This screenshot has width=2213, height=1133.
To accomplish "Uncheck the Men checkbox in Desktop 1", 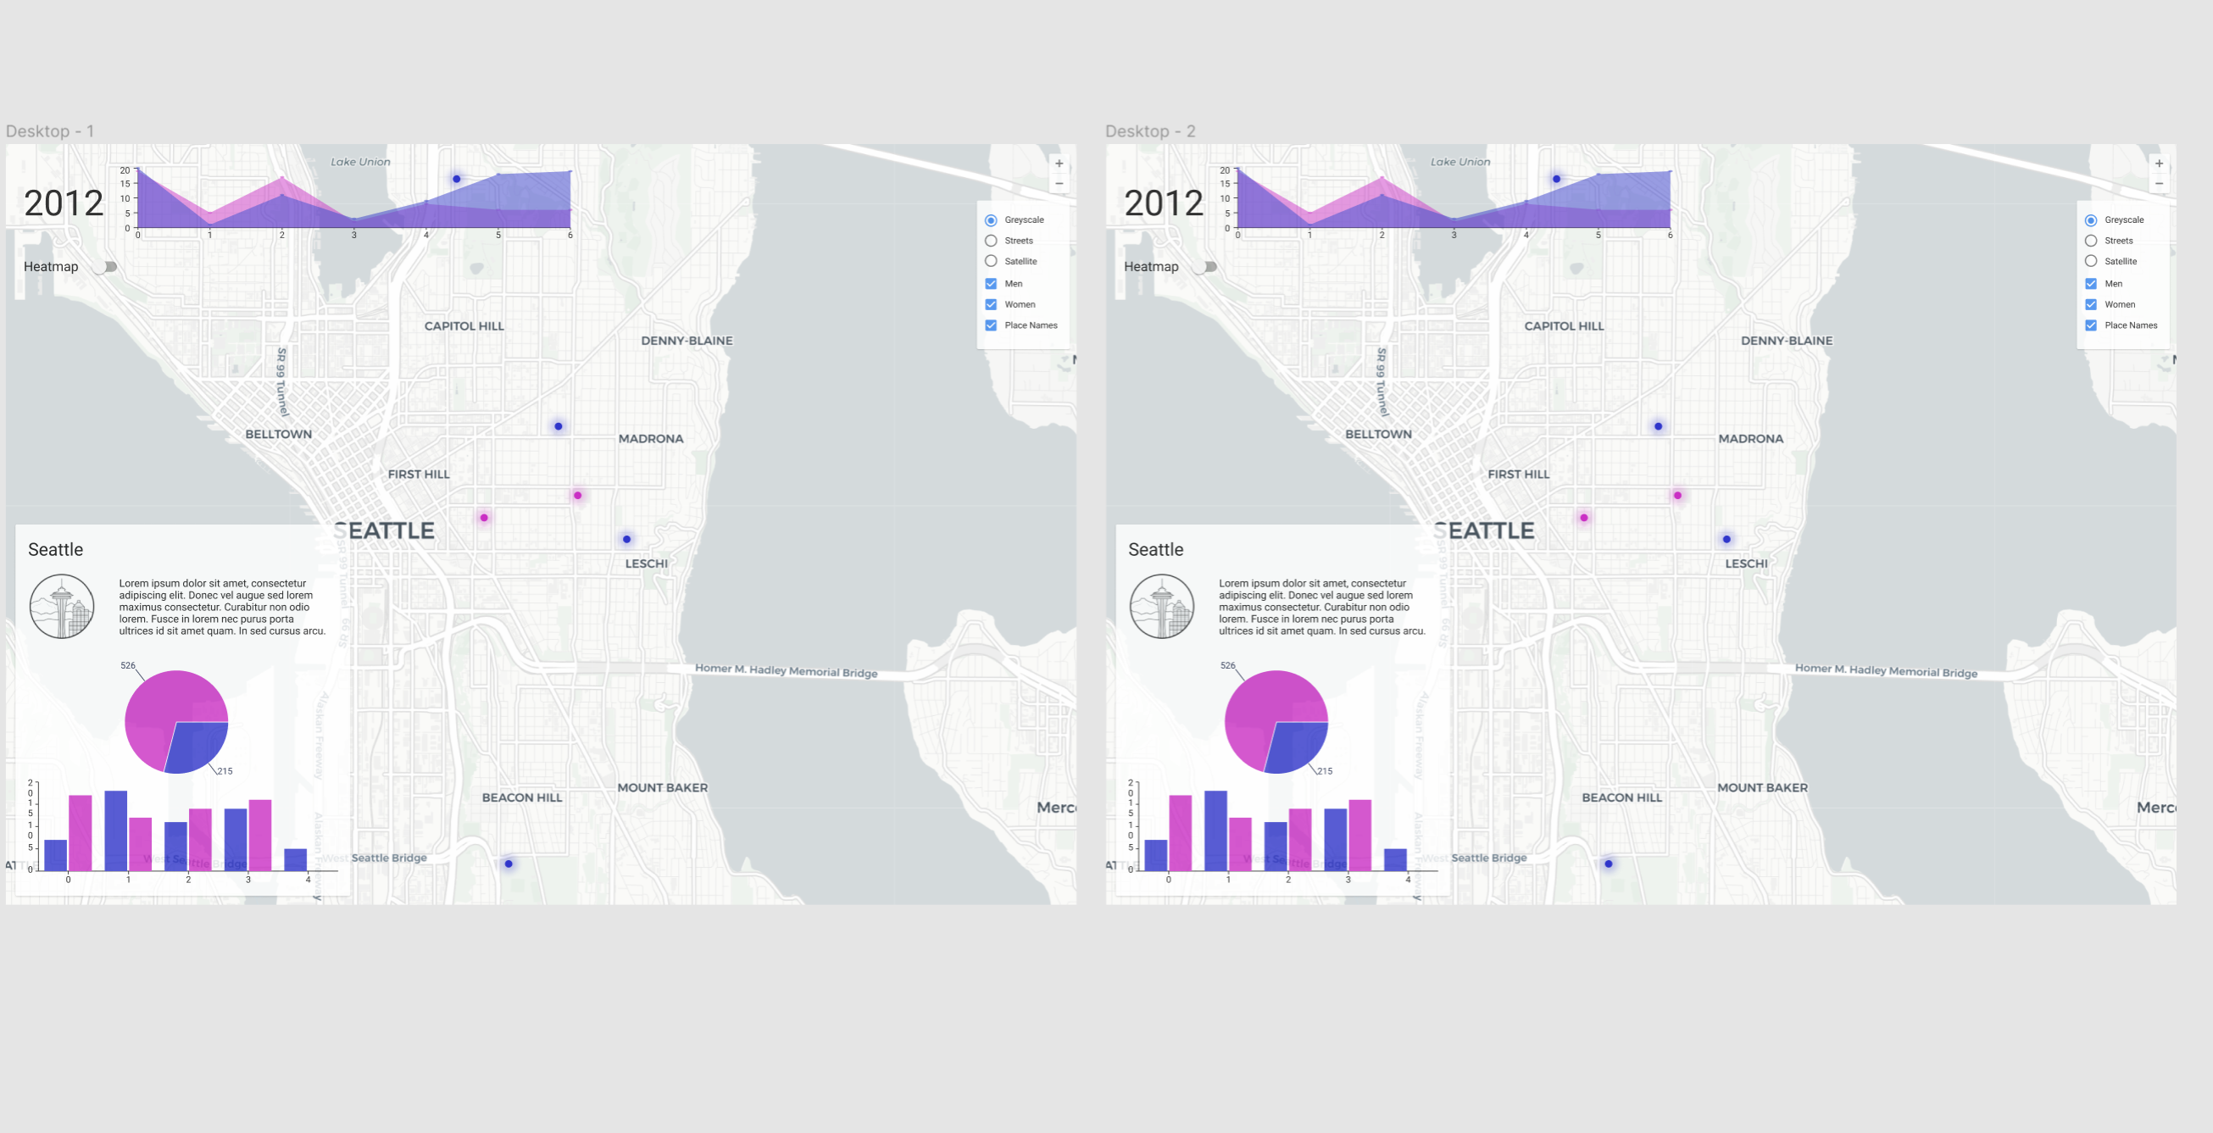I will [x=991, y=284].
